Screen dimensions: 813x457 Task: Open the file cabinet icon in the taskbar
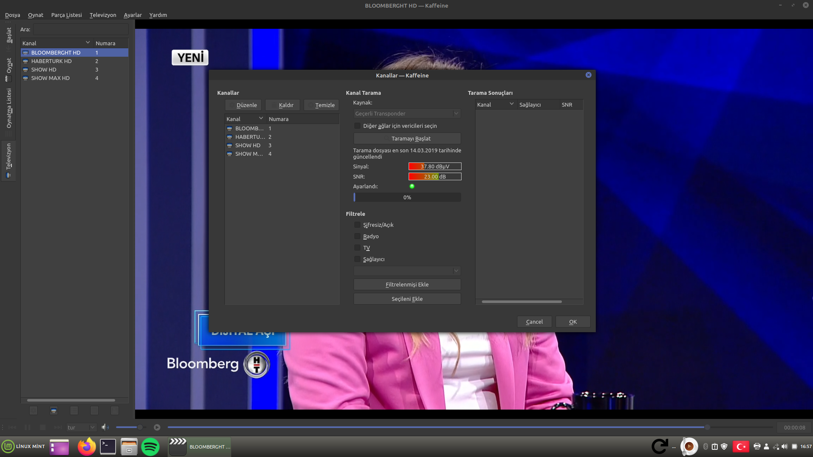pos(129,446)
